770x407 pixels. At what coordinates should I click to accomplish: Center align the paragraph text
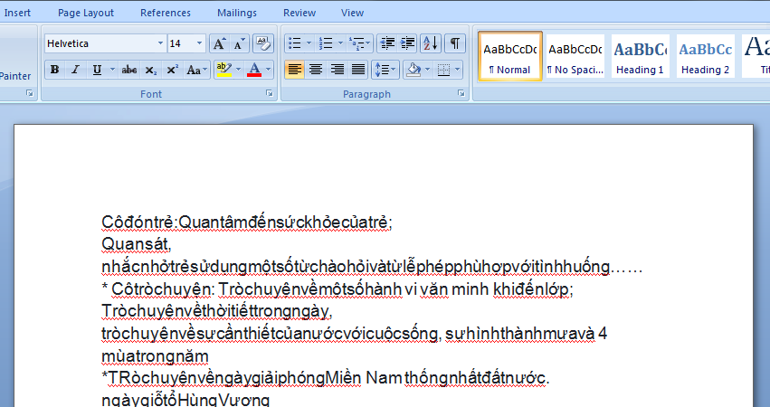(316, 70)
